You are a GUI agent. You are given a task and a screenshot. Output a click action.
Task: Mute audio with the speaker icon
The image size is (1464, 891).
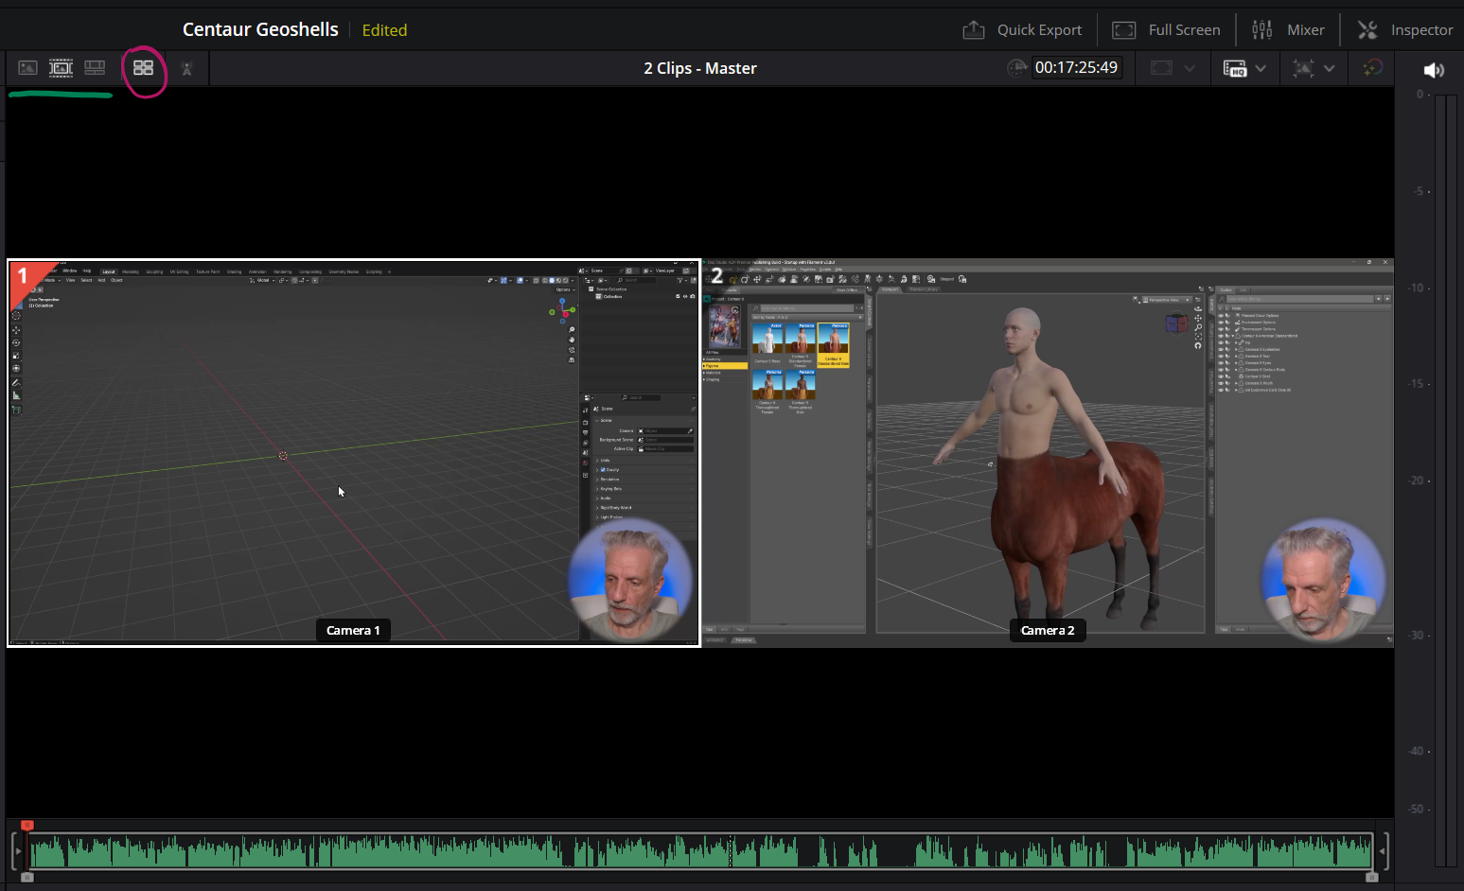[1434, 70]
